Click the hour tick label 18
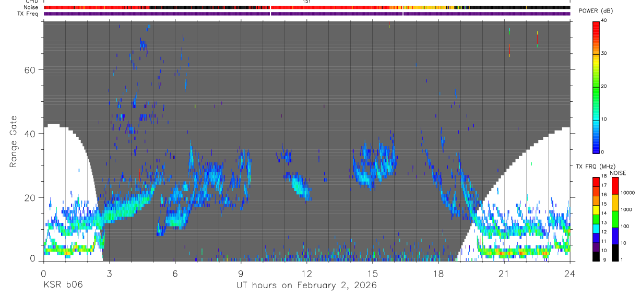 [438, 273]
